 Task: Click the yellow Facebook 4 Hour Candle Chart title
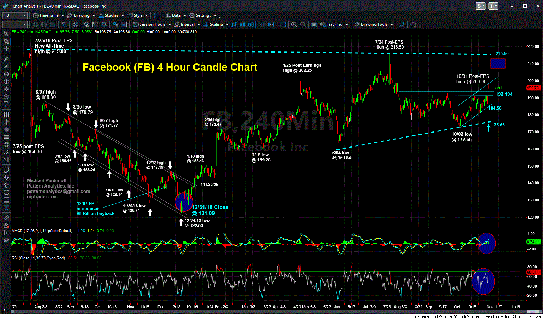coord(170,67)
